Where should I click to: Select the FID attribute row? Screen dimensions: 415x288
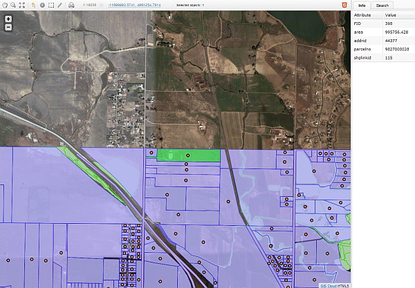click(383, 23)
